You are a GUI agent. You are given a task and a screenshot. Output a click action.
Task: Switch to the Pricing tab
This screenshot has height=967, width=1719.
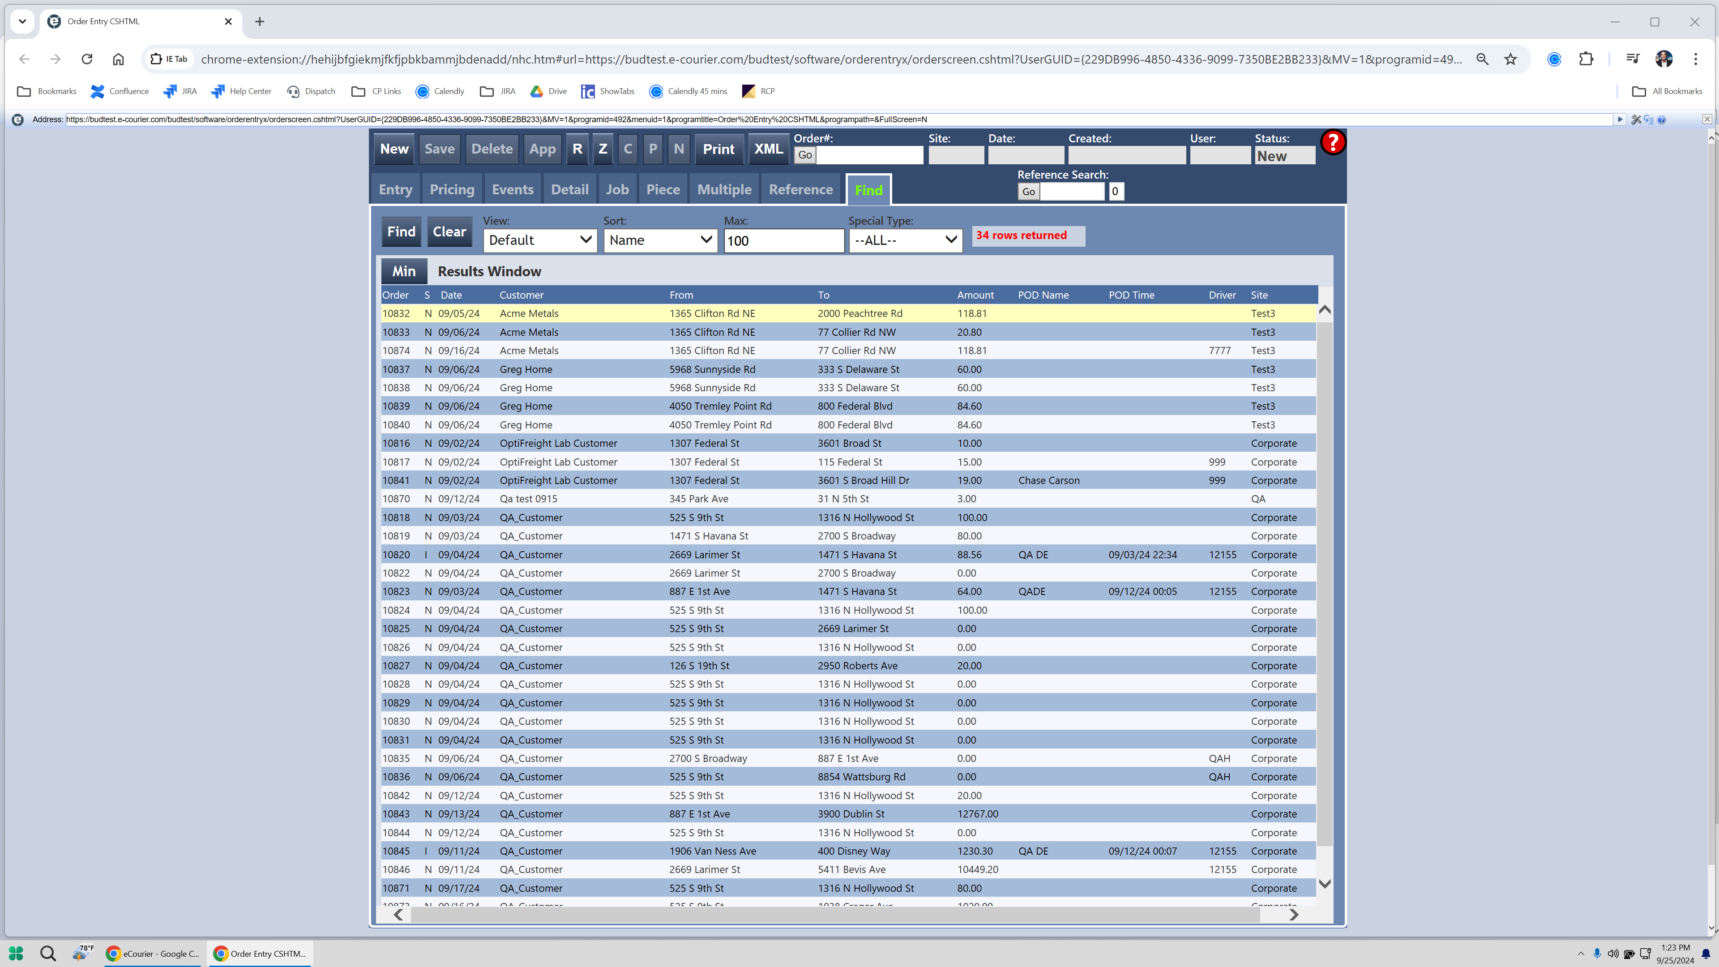pyautogui.click(x=452, y=189)
